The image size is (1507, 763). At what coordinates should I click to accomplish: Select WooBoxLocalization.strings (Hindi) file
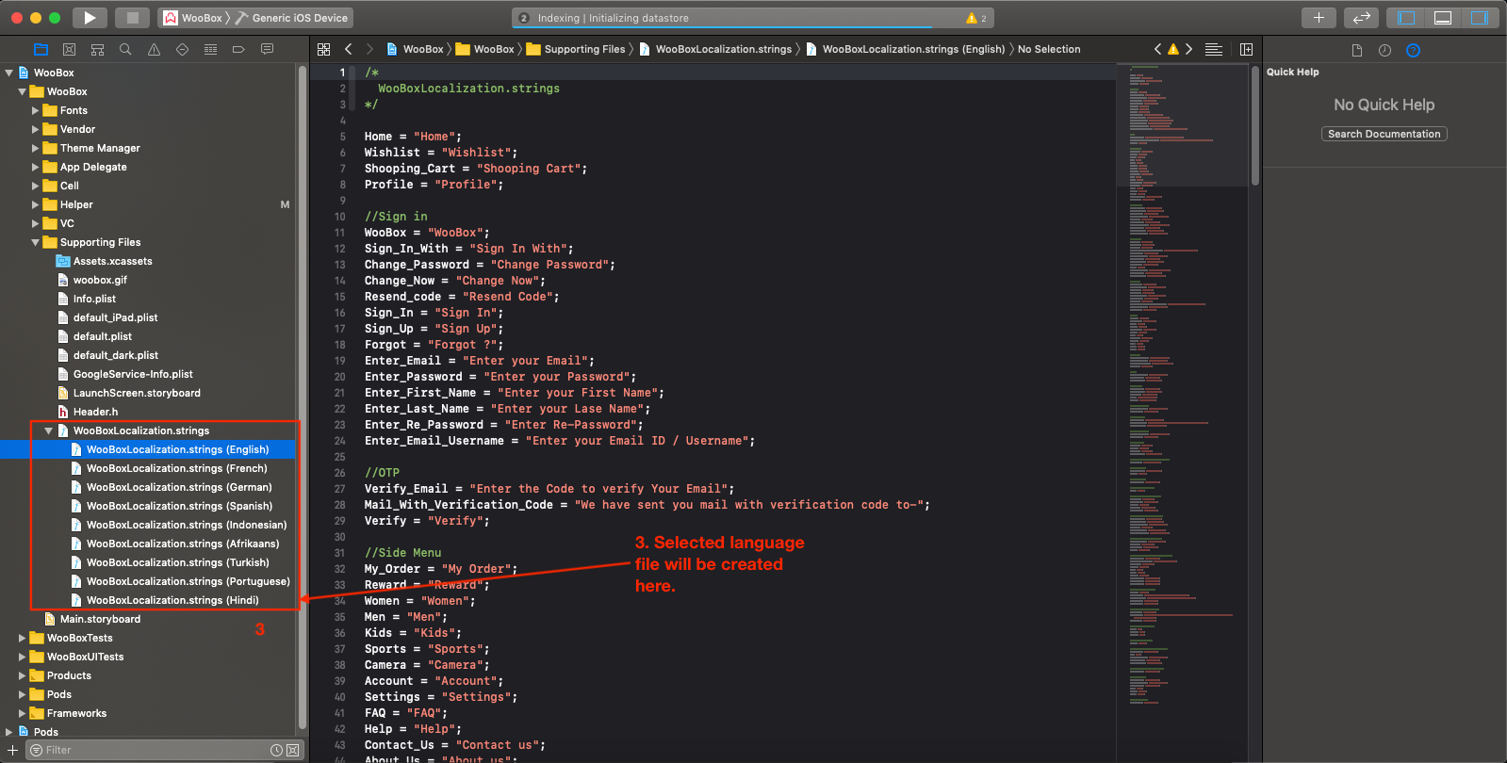pyautogui.click(x=172, y=600)
